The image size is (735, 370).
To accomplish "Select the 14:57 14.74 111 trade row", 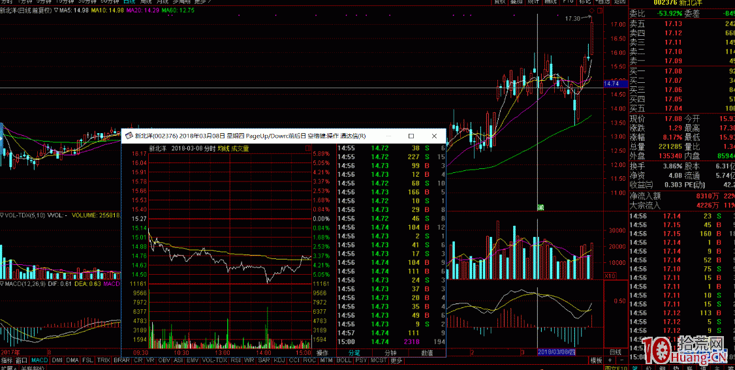I will tap(391, 333).
